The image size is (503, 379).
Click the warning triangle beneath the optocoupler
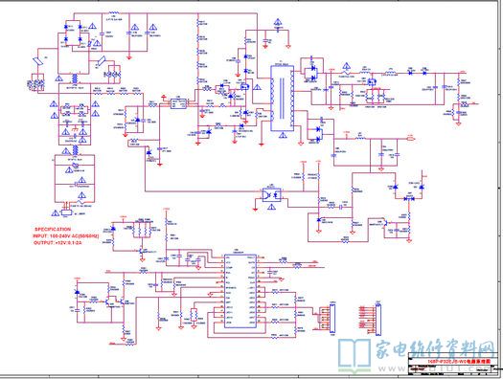[272, 207]
